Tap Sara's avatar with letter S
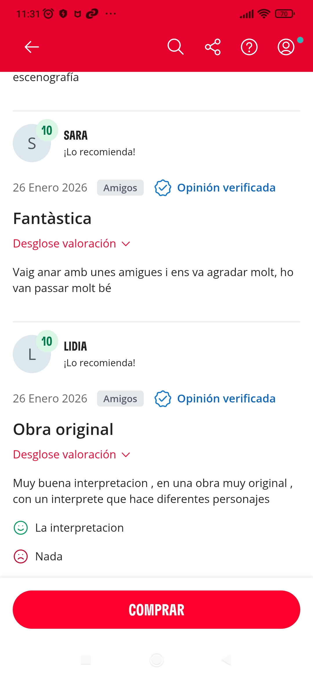Image resolution: width=313 pixels, height=678 pixels. point(32,143)
